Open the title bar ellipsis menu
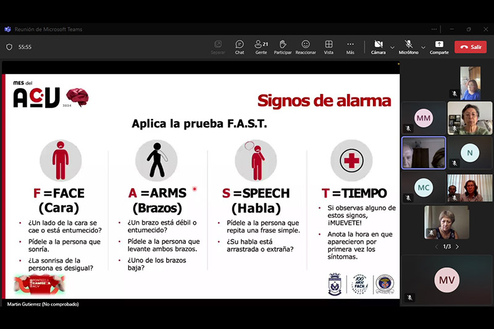494x329 pixels. coord(434,29)
